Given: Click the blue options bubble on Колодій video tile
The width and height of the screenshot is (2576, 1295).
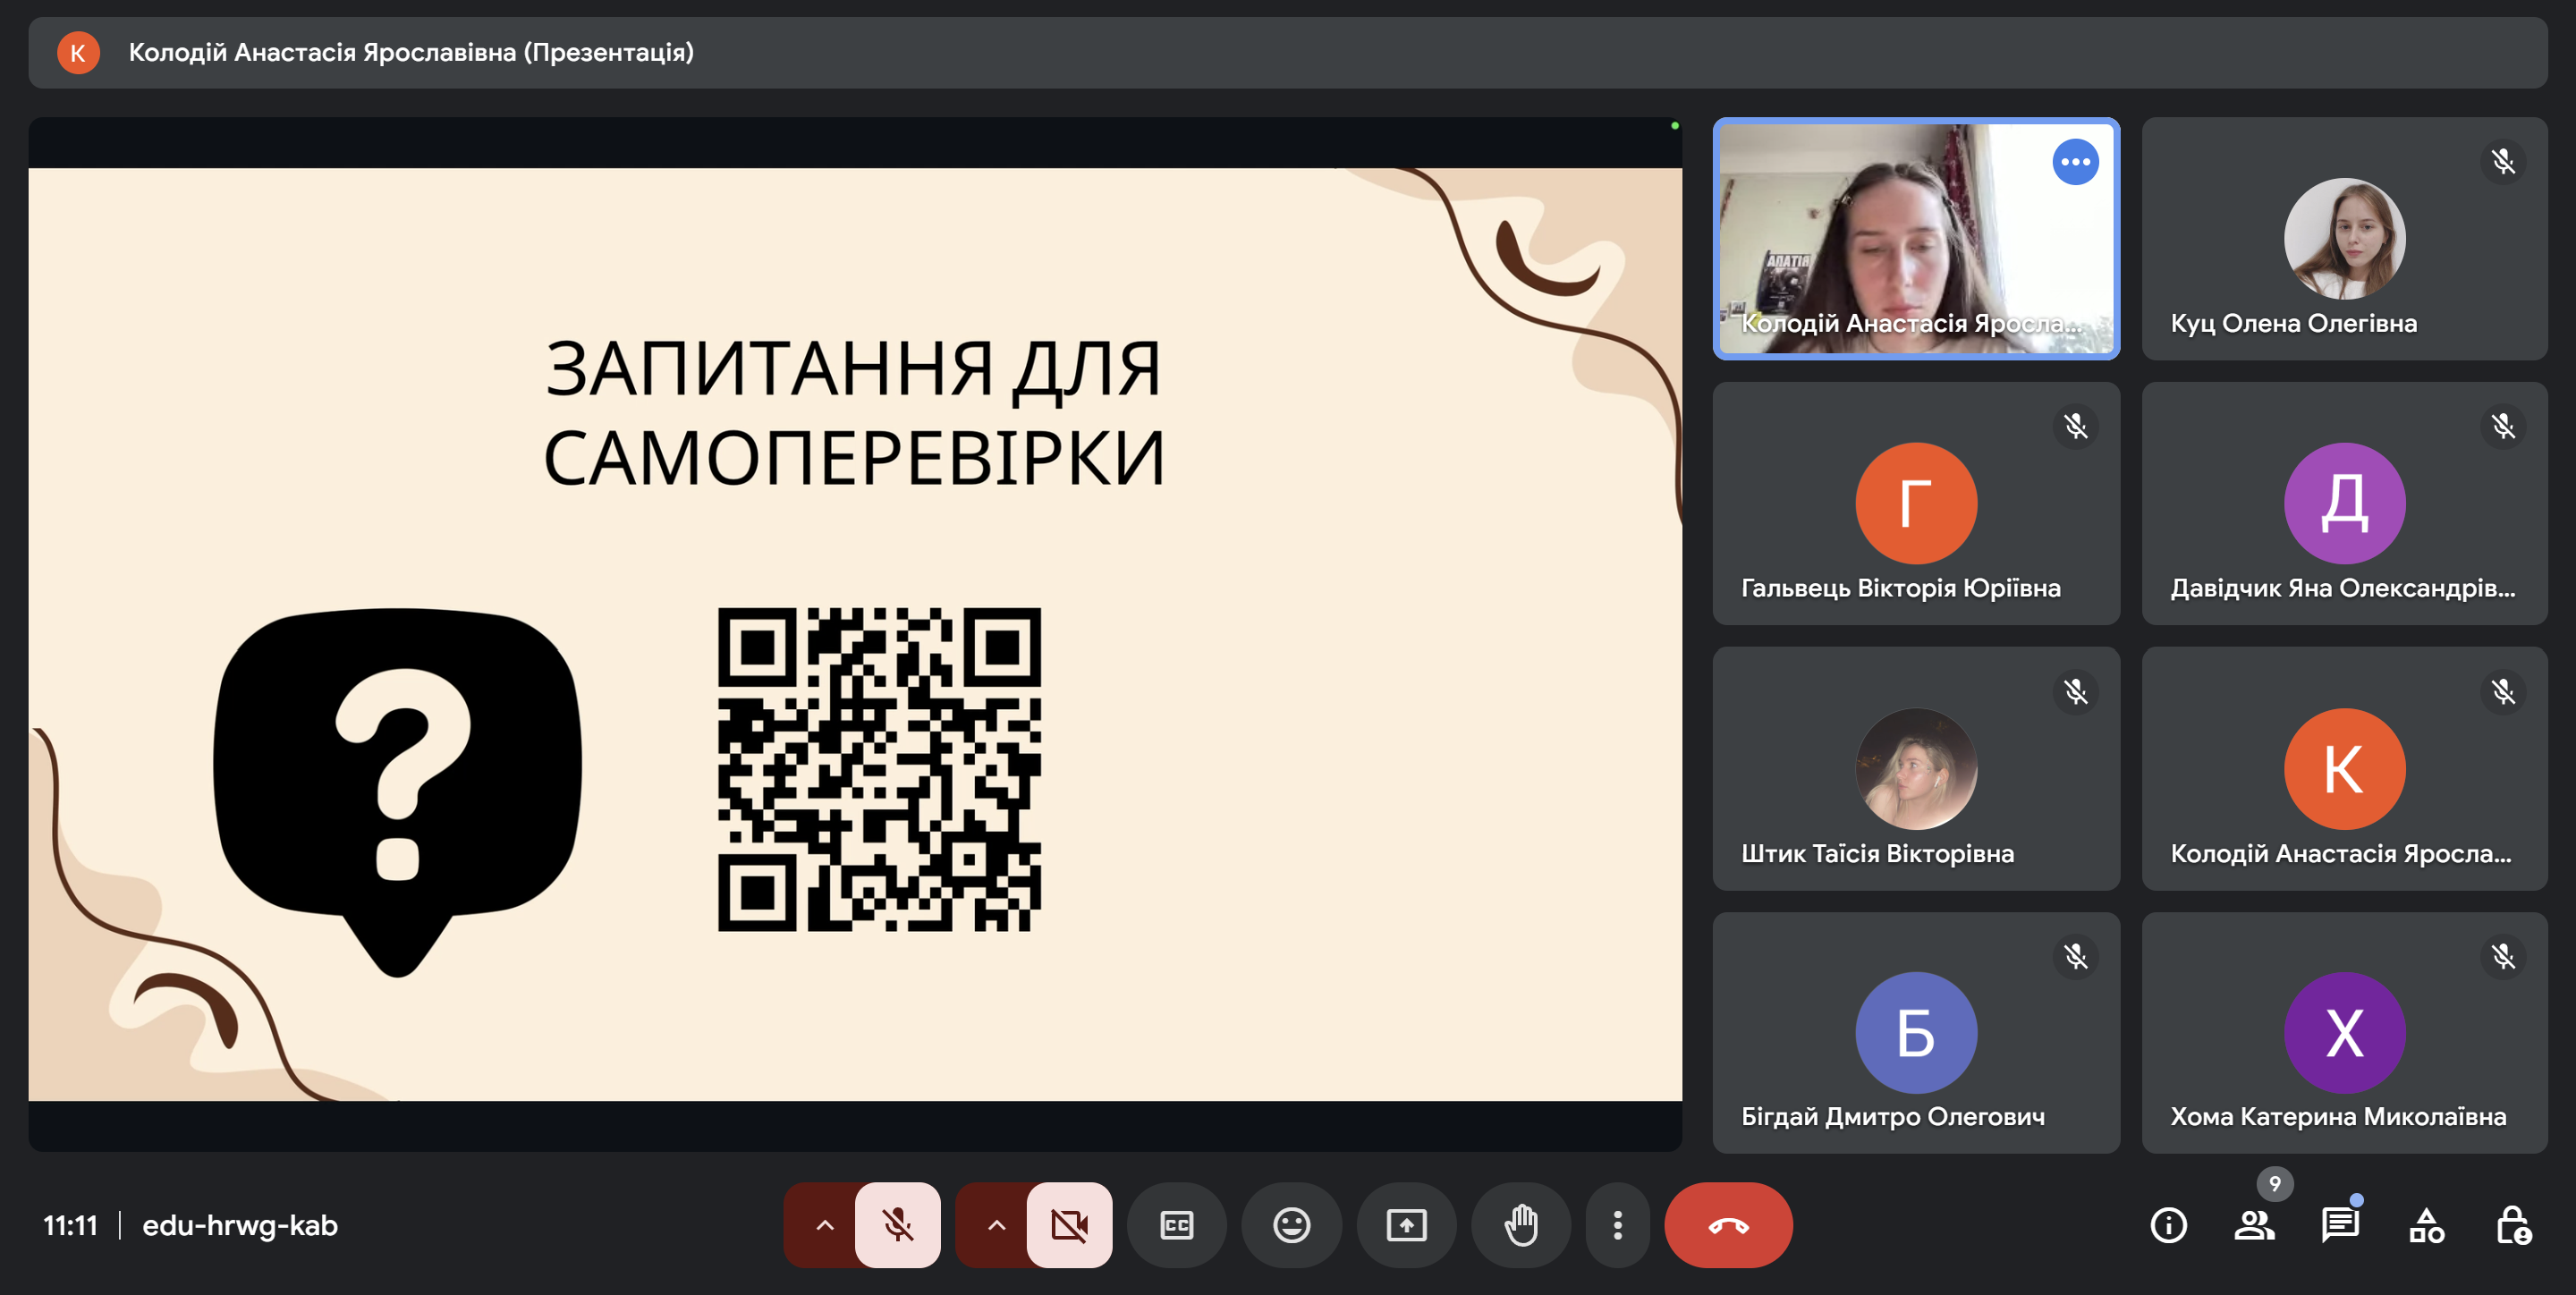Looking at the screenshot, I should [2075, 162].
